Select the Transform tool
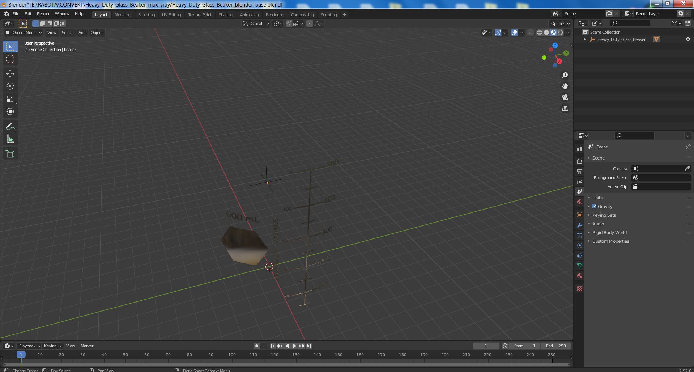 click(x=10, y=111)
